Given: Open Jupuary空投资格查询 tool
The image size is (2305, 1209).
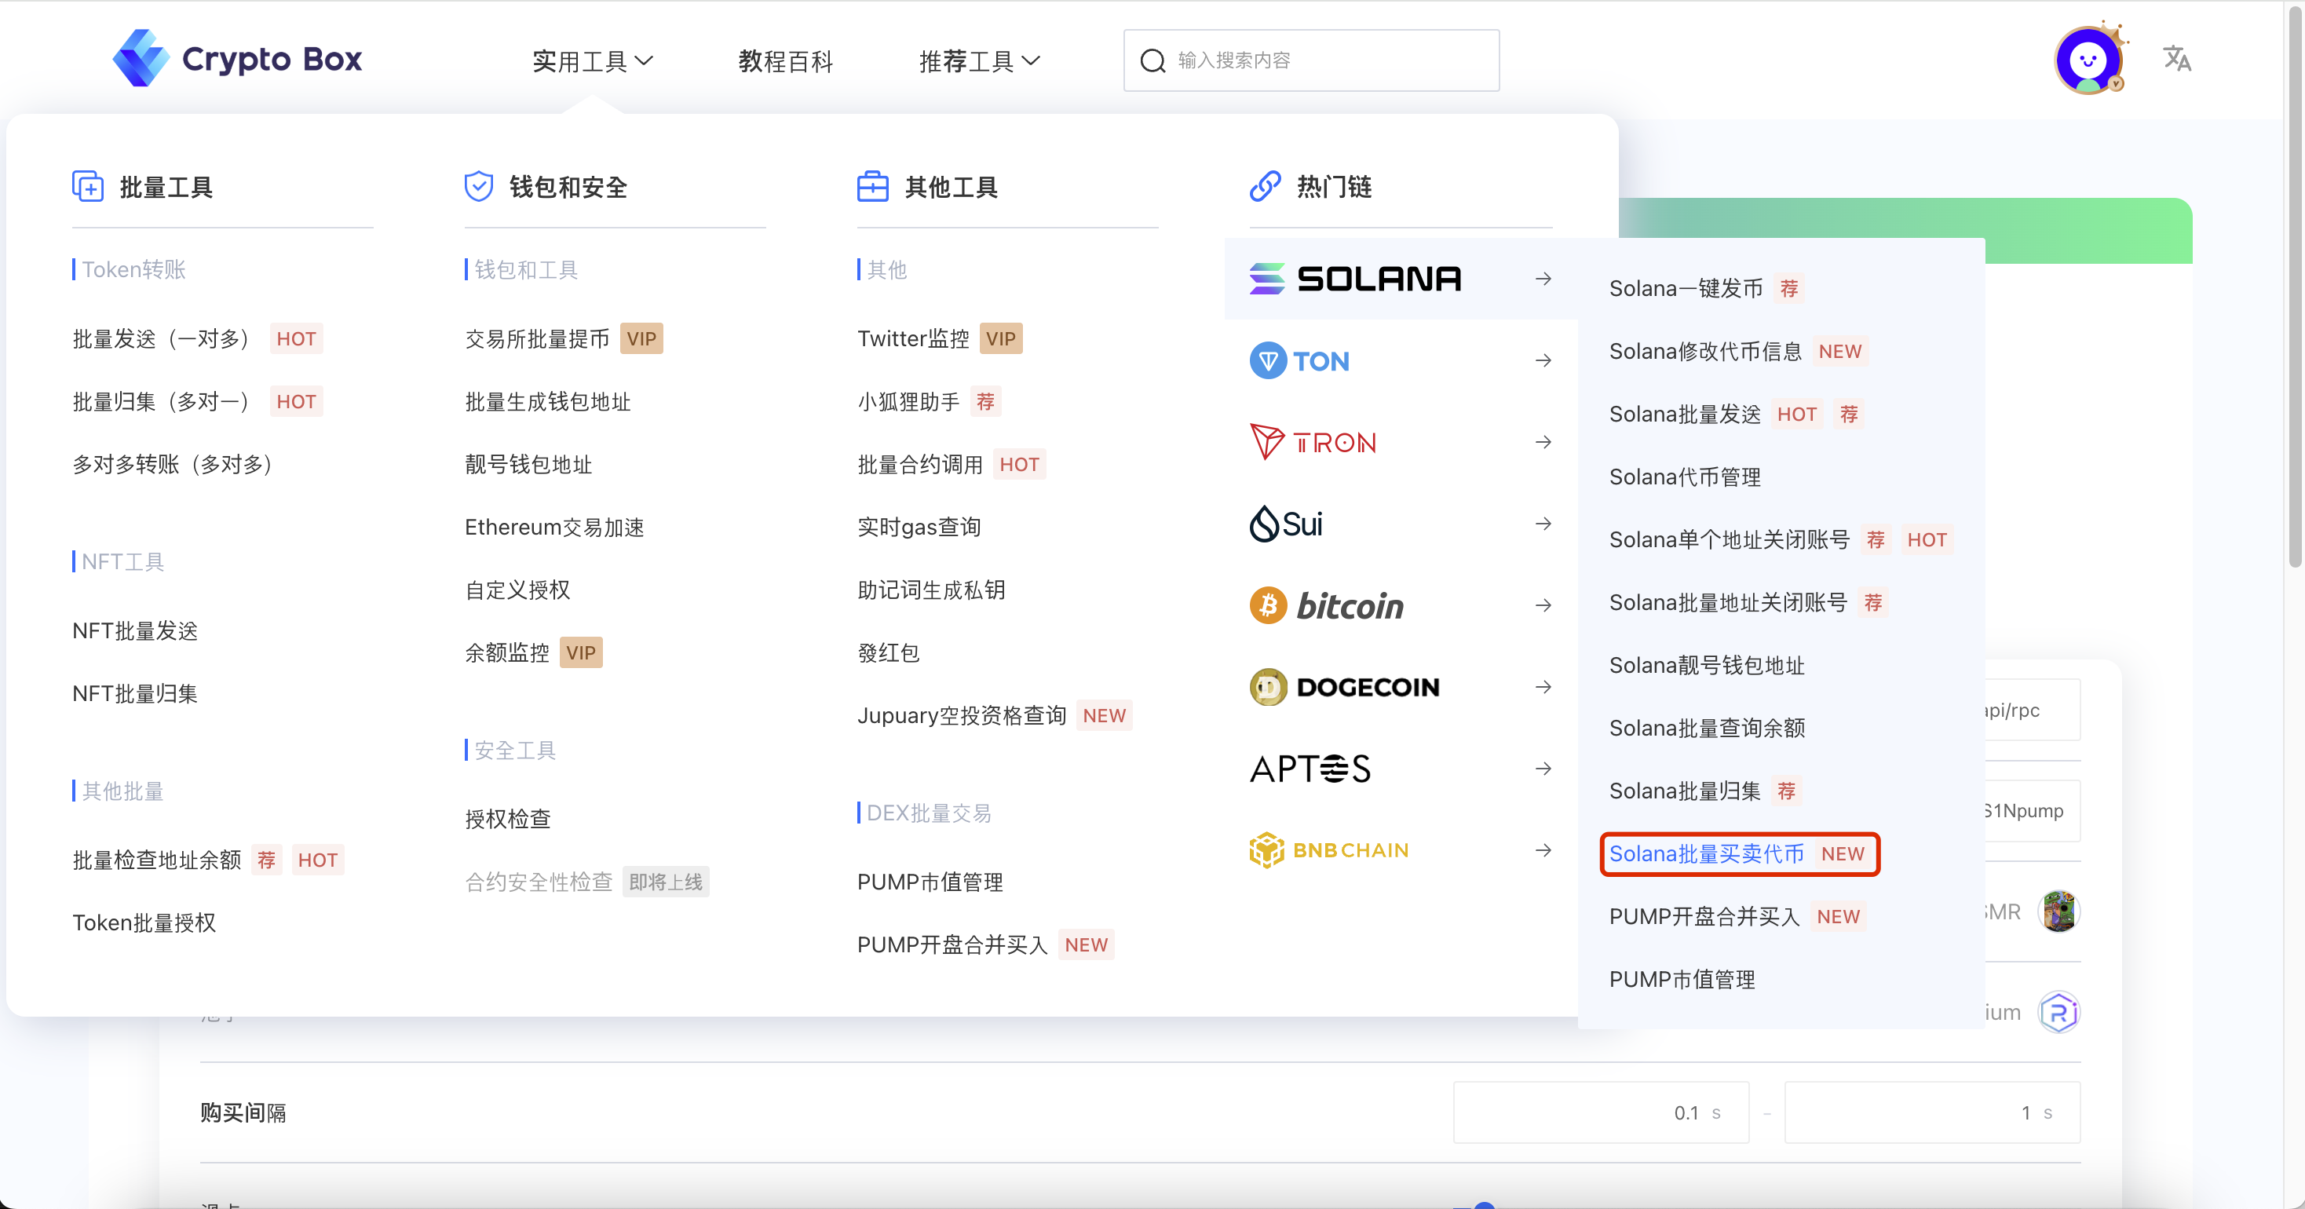Looking at the screenshot, I should pyautogui.click(x=962, y=715).
